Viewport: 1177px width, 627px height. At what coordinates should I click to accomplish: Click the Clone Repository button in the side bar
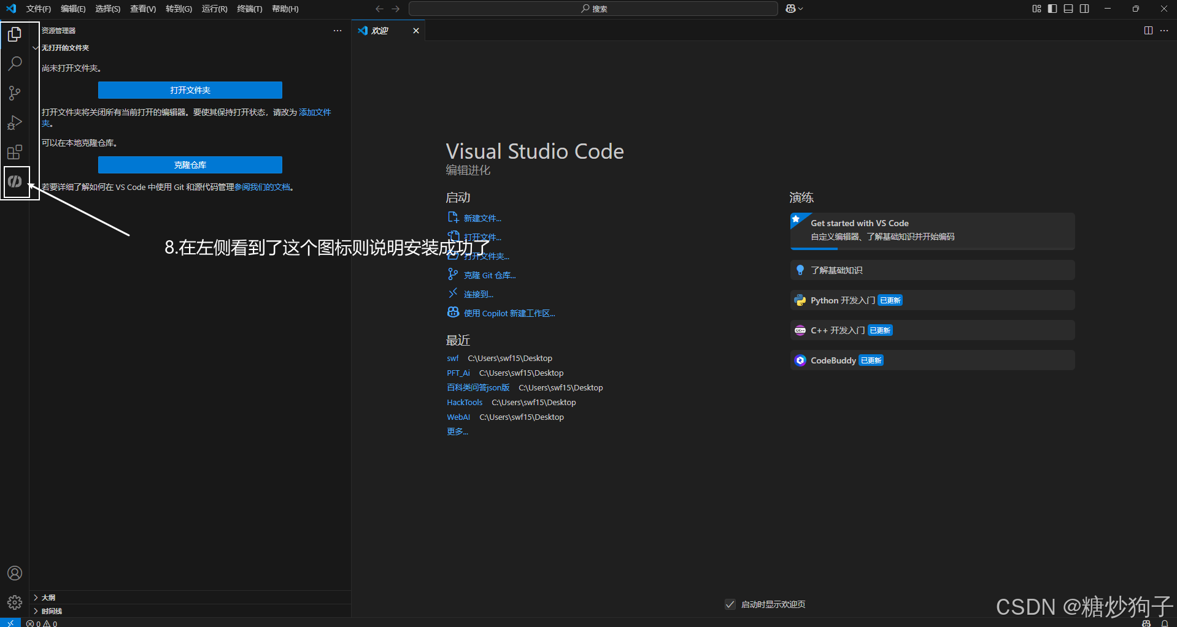click(x=190, y=165)
